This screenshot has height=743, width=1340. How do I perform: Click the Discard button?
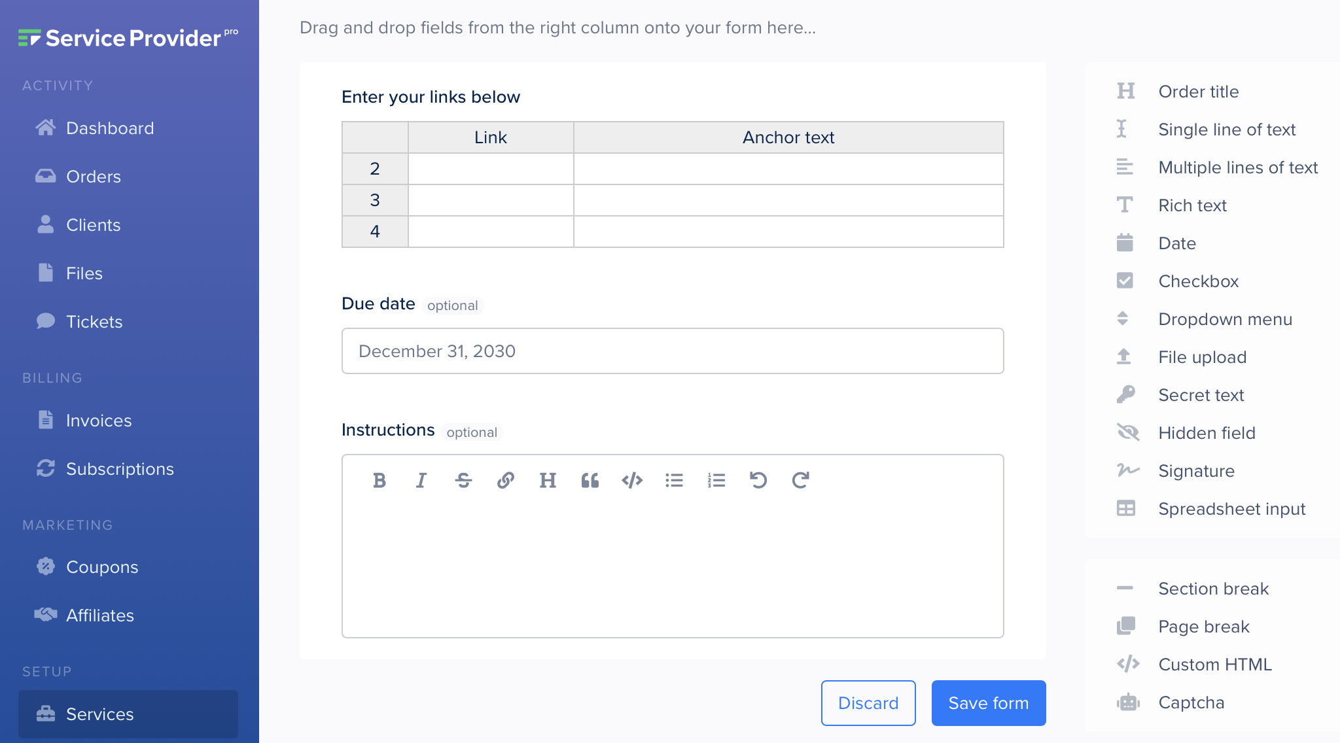pos(868,702)
